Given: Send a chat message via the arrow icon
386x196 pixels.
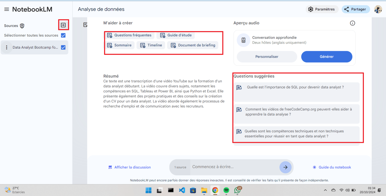Looking at the screenshot, I should pyautogui.click(x=285, y=167).
